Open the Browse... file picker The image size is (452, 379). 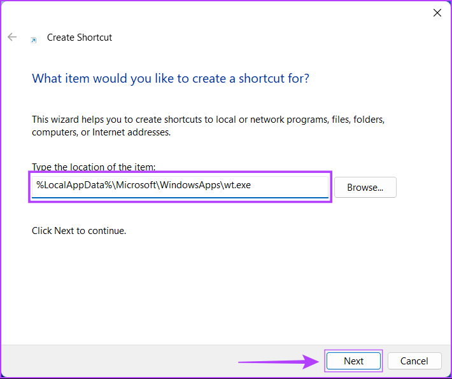[x=365, y=187]
